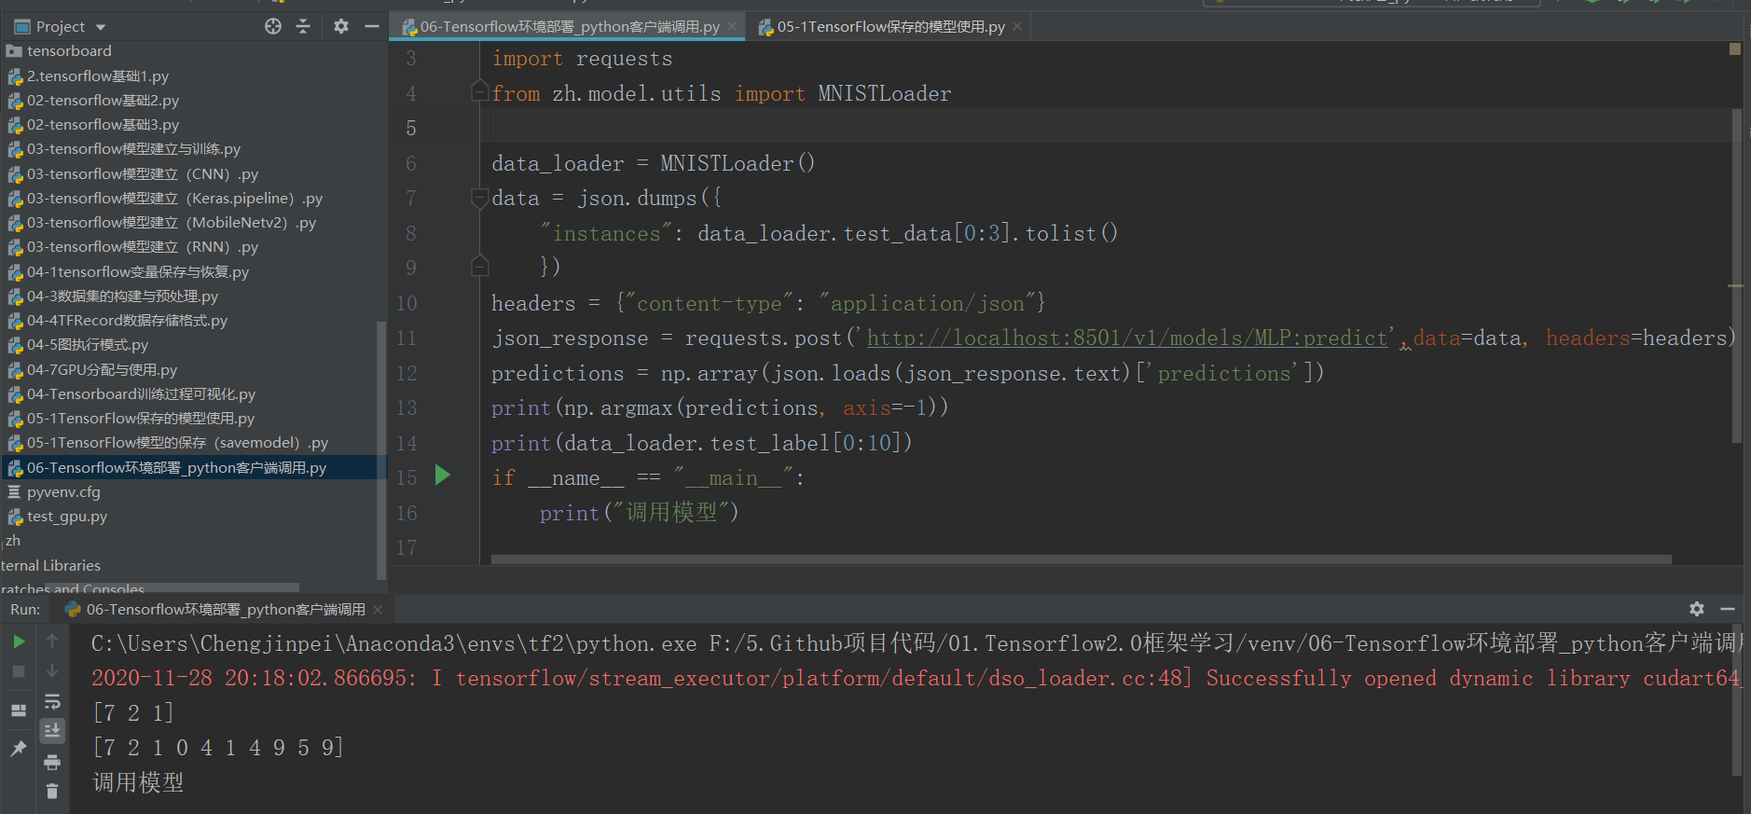This screenshot has width=1751, height=814.
Task: Click the Project tree vertical scrollbar
Action: tap(380, 450)
